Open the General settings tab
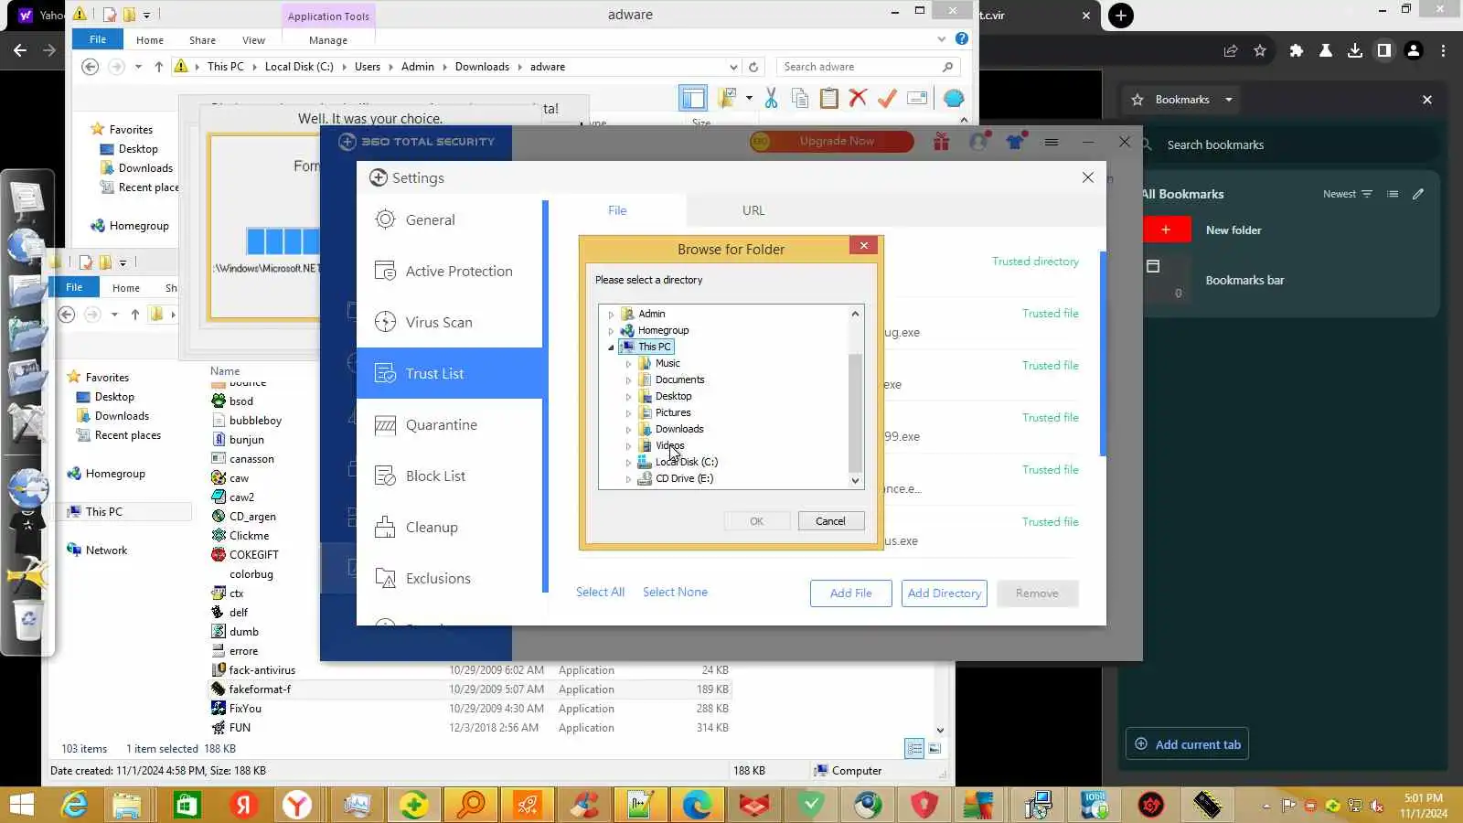Viewport: 1463px width, 823px height. pos(450,219)
